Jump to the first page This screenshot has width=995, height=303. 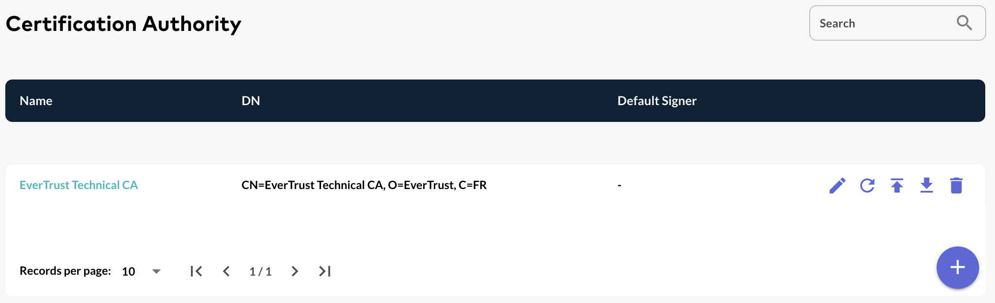click(x=196, y=271)
